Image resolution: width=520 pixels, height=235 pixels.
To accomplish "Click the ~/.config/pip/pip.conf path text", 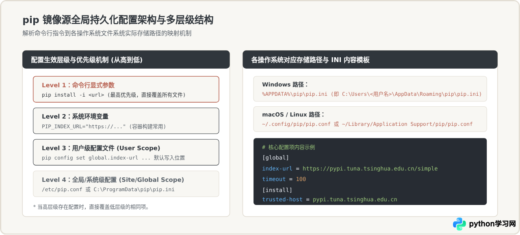I will (367, 124).
